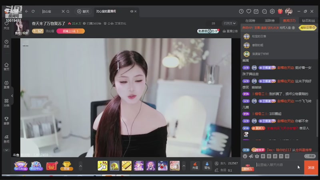Viewport: 320px width, 180px height.
Task: Click the fan badge beside chat input
Action: 248,168
